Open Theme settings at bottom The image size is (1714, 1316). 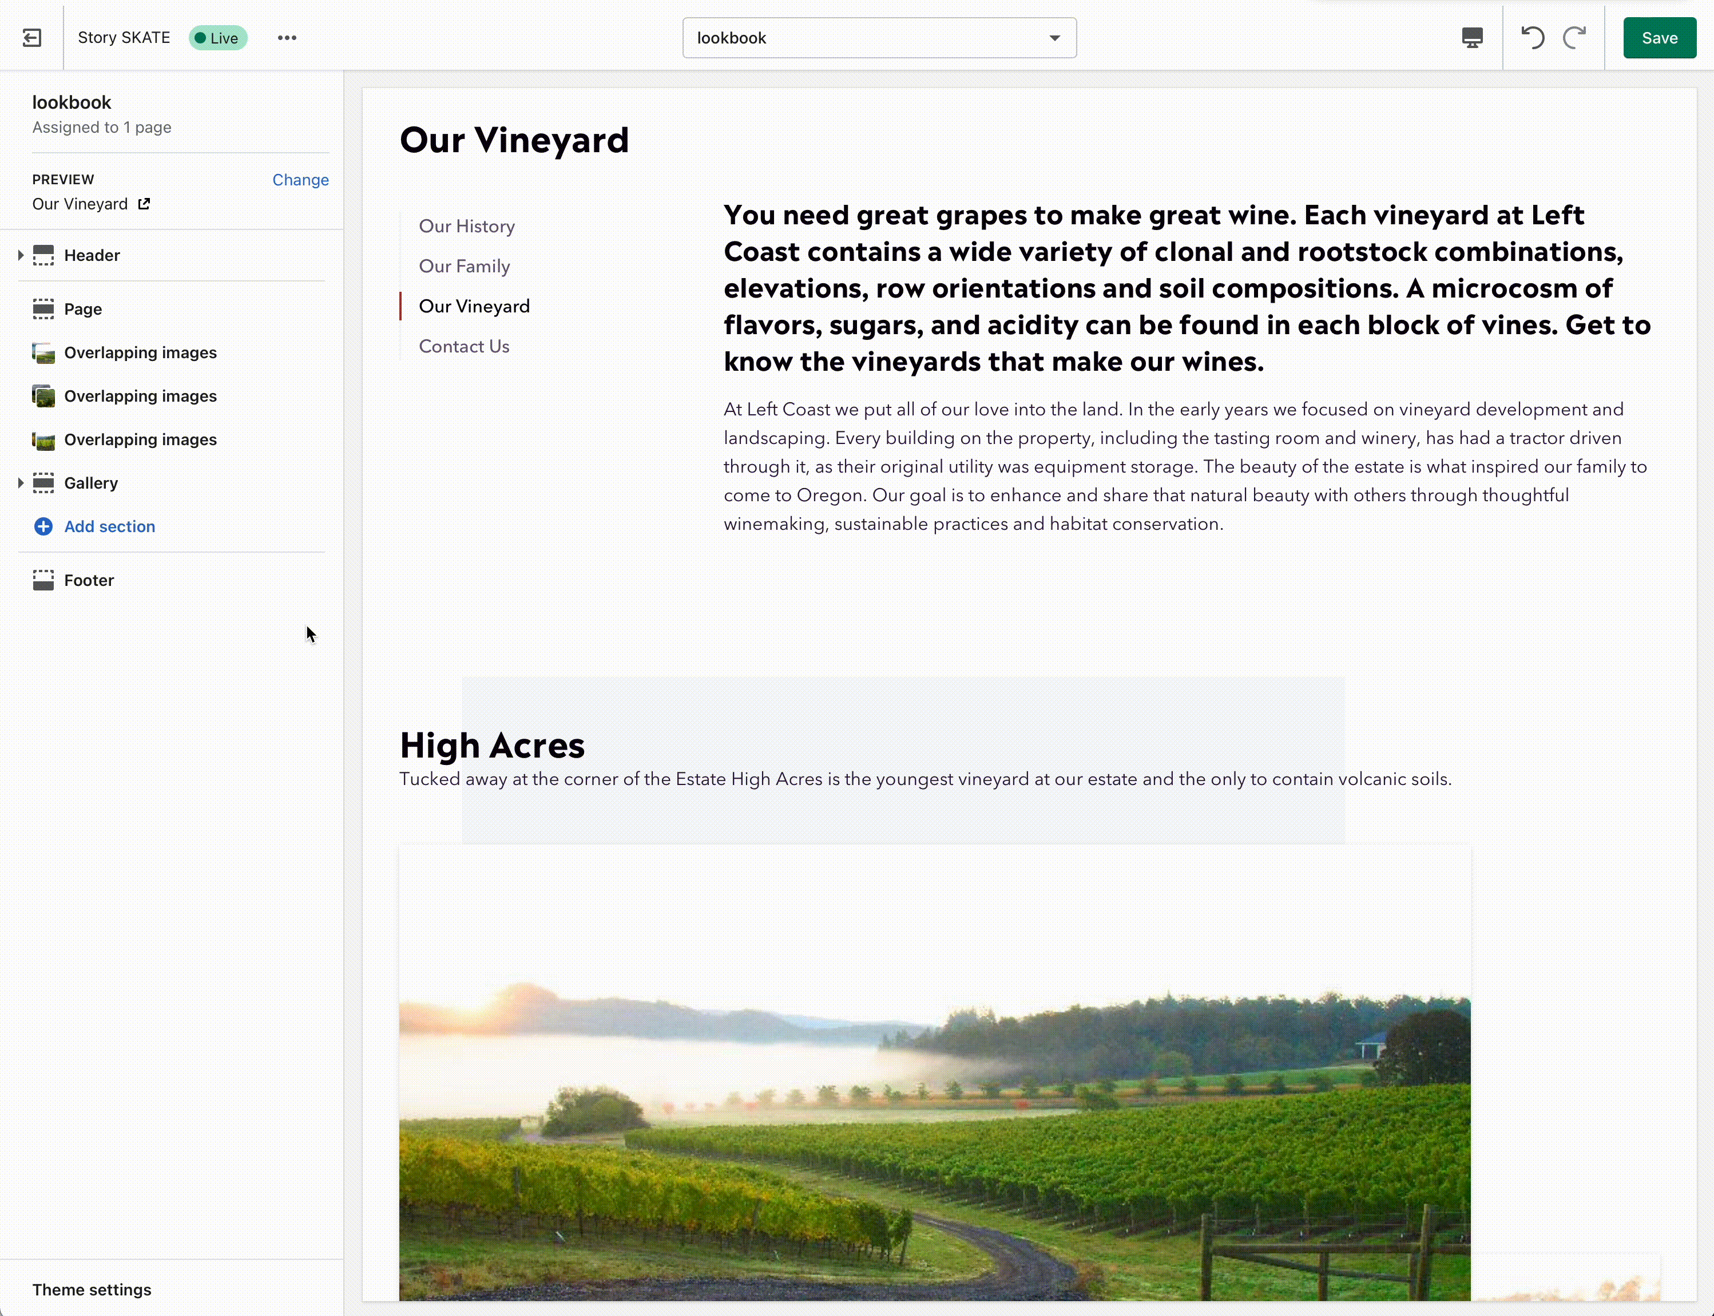[92, 1289]
